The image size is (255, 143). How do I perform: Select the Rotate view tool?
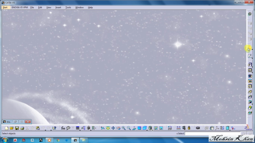[118, 128]
